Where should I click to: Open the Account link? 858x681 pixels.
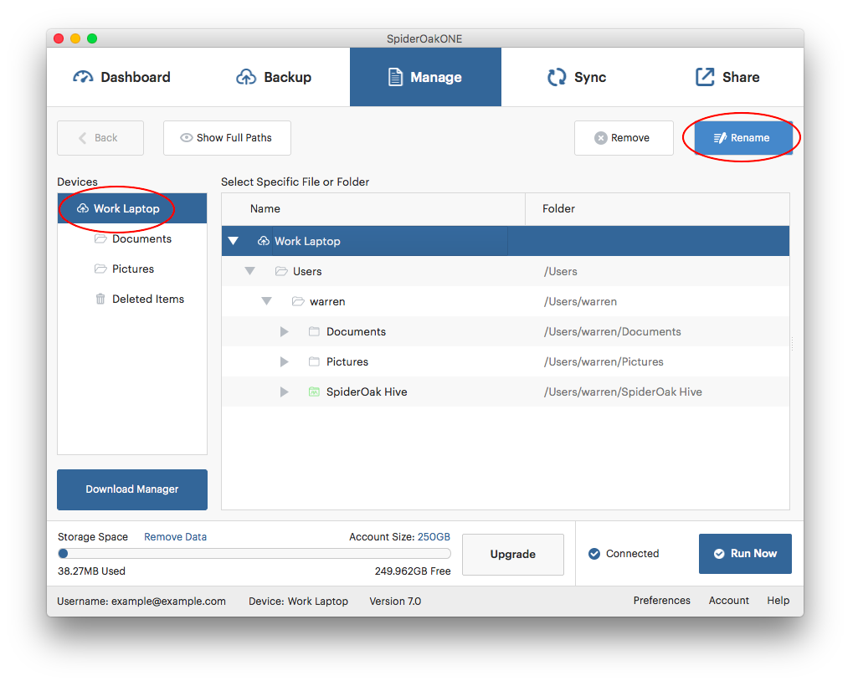(729, 601)
